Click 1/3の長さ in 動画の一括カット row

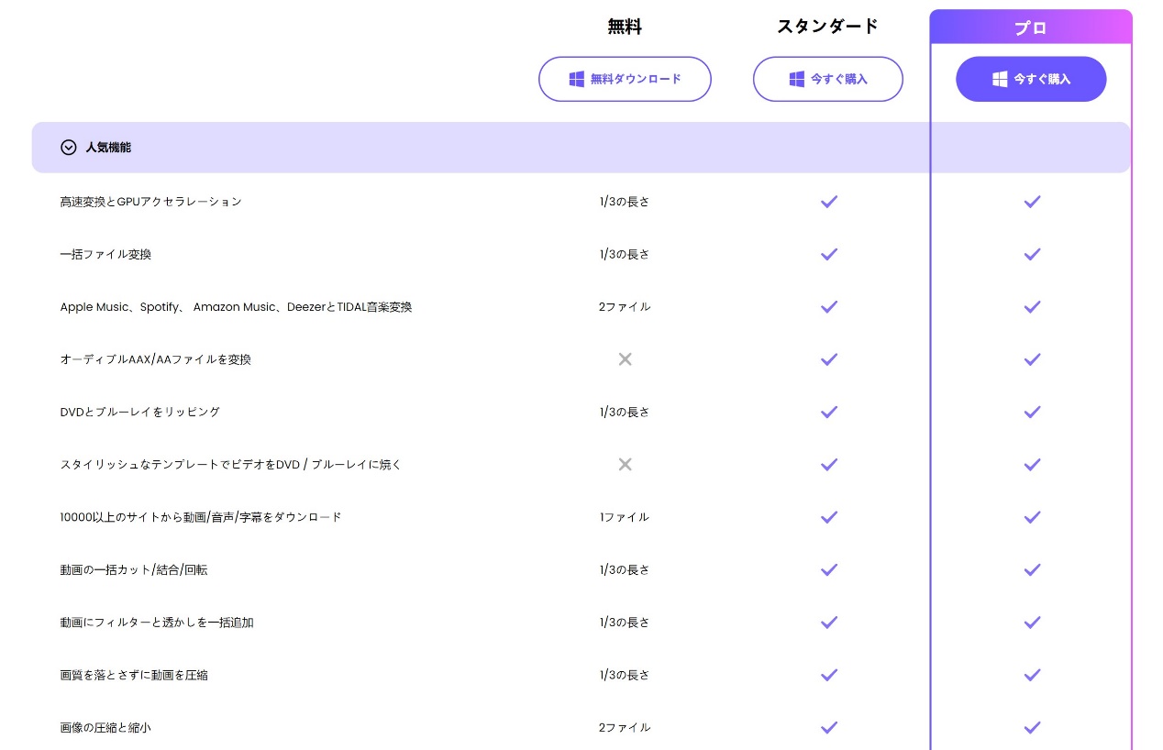tap(625, 570)
